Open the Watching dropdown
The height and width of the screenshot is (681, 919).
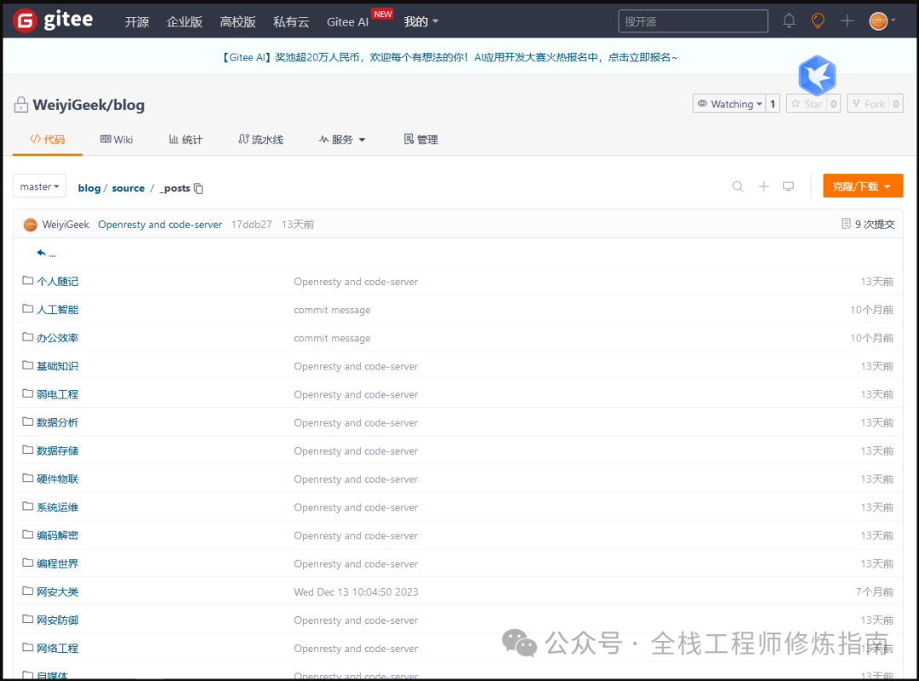click(x=729, y=104)
